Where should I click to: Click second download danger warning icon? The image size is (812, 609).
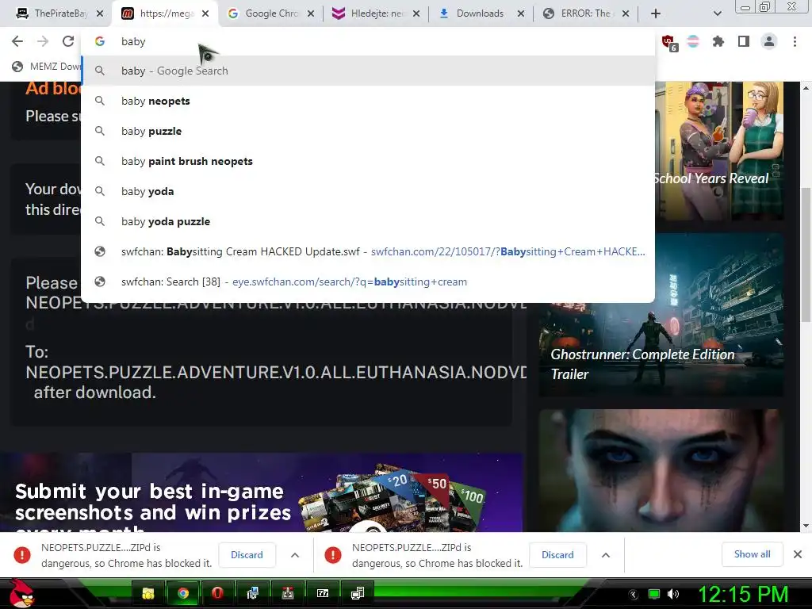pyautogui.click(x=332, y=554)
